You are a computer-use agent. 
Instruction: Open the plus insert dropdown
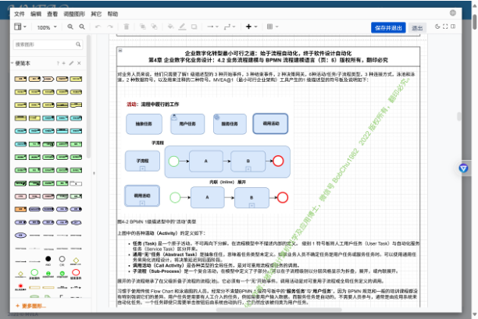(x=251, y=27)
